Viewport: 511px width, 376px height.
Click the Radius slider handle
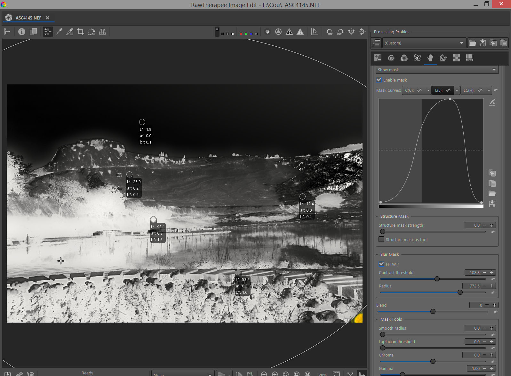460,292
